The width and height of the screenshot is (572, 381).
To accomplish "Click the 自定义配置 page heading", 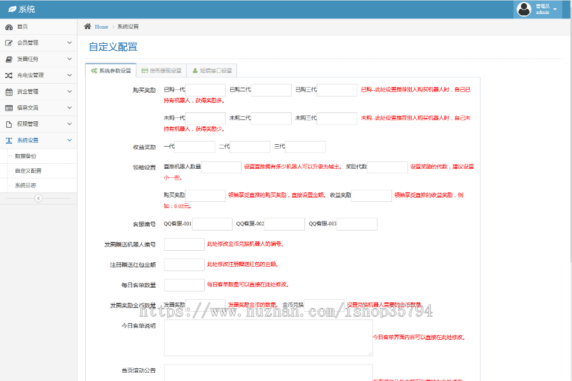I will (113, 46).
